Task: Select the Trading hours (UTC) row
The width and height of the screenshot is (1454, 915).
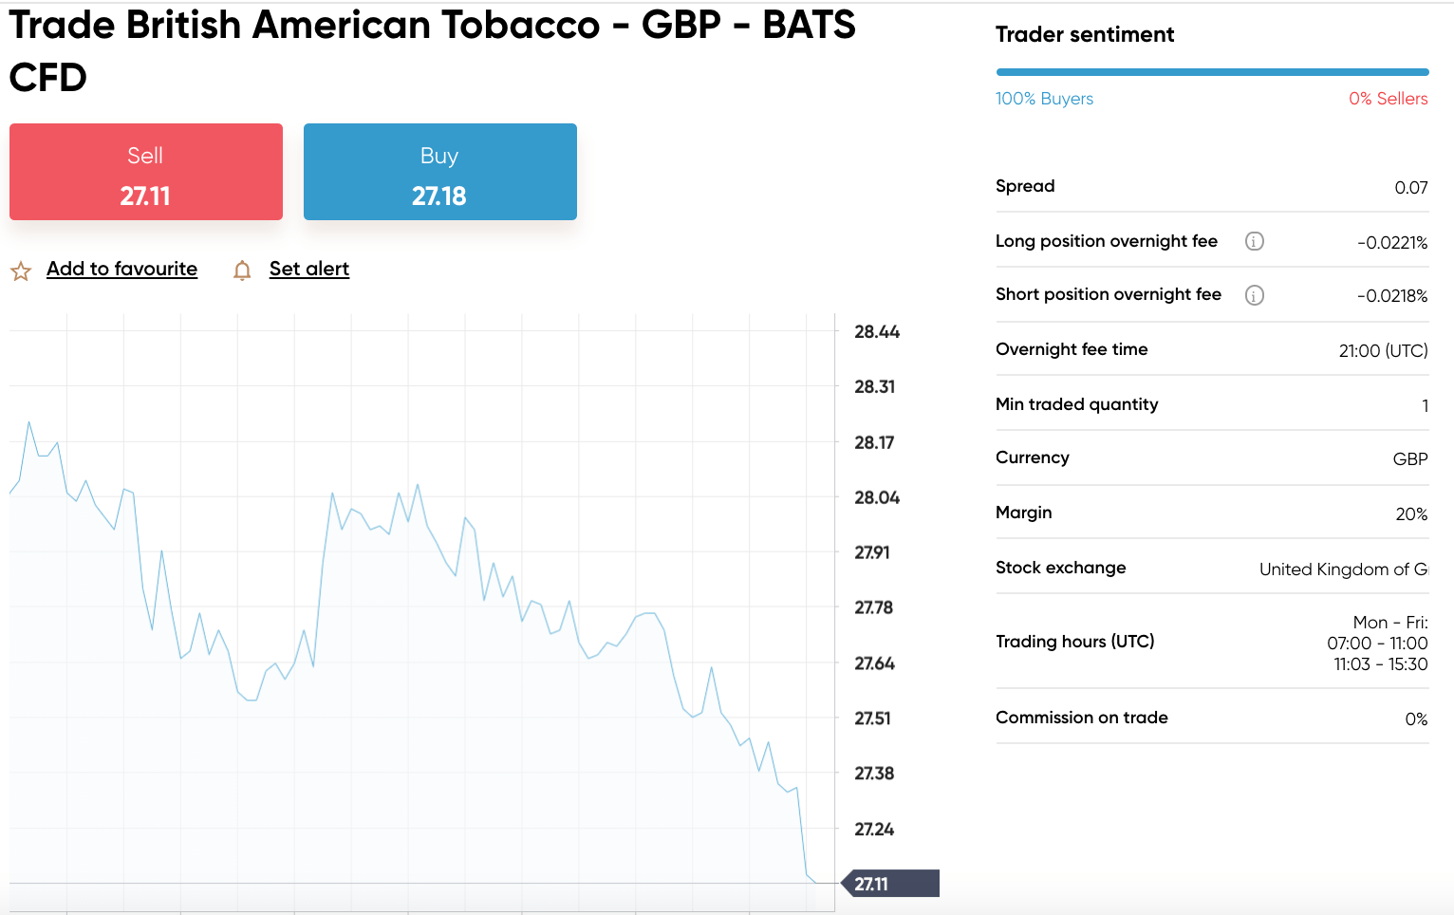Action: click(1211, 642)
